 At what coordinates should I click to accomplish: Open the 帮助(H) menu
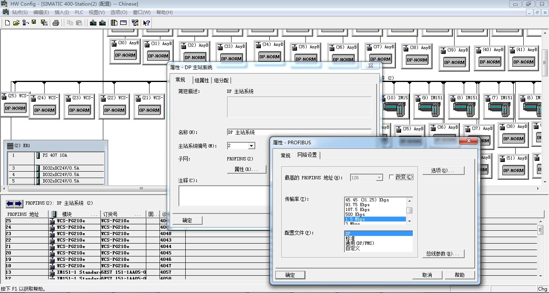pyautogui.click(x=164, y=12)
